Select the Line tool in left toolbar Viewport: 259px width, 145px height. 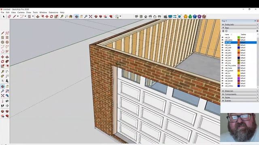[2, 33]
